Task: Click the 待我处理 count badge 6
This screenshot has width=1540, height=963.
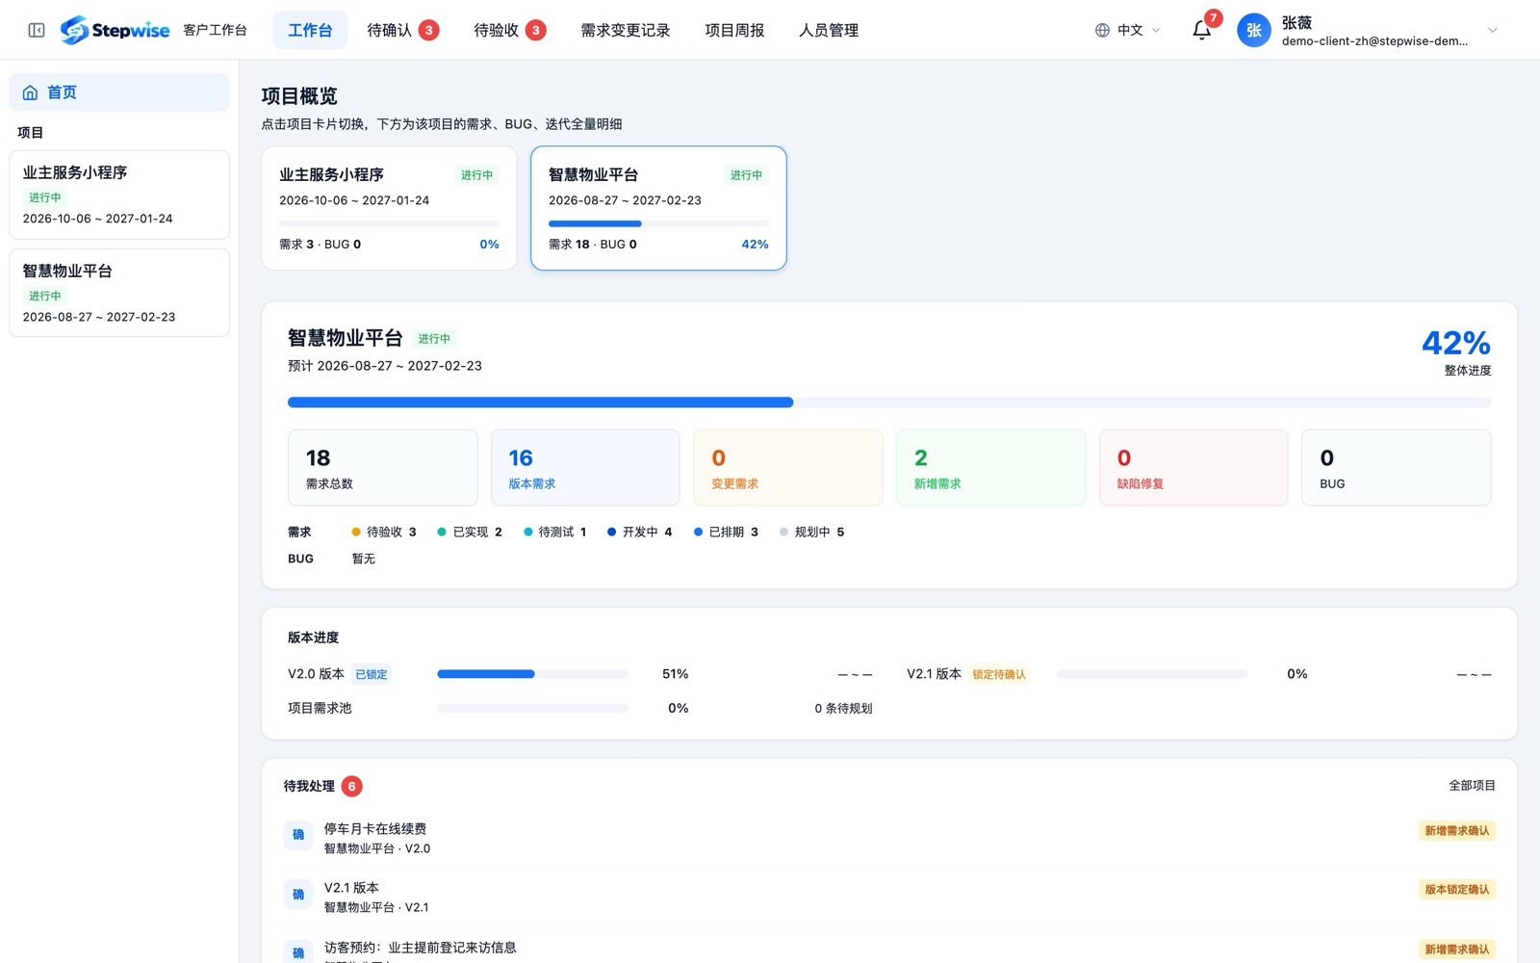Action: [352, 786]
